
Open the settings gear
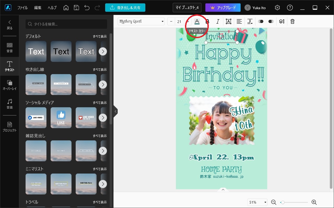(277, 8)
